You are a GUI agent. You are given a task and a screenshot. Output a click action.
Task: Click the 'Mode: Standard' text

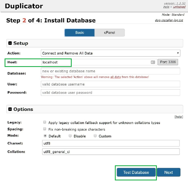pos(173,15)
